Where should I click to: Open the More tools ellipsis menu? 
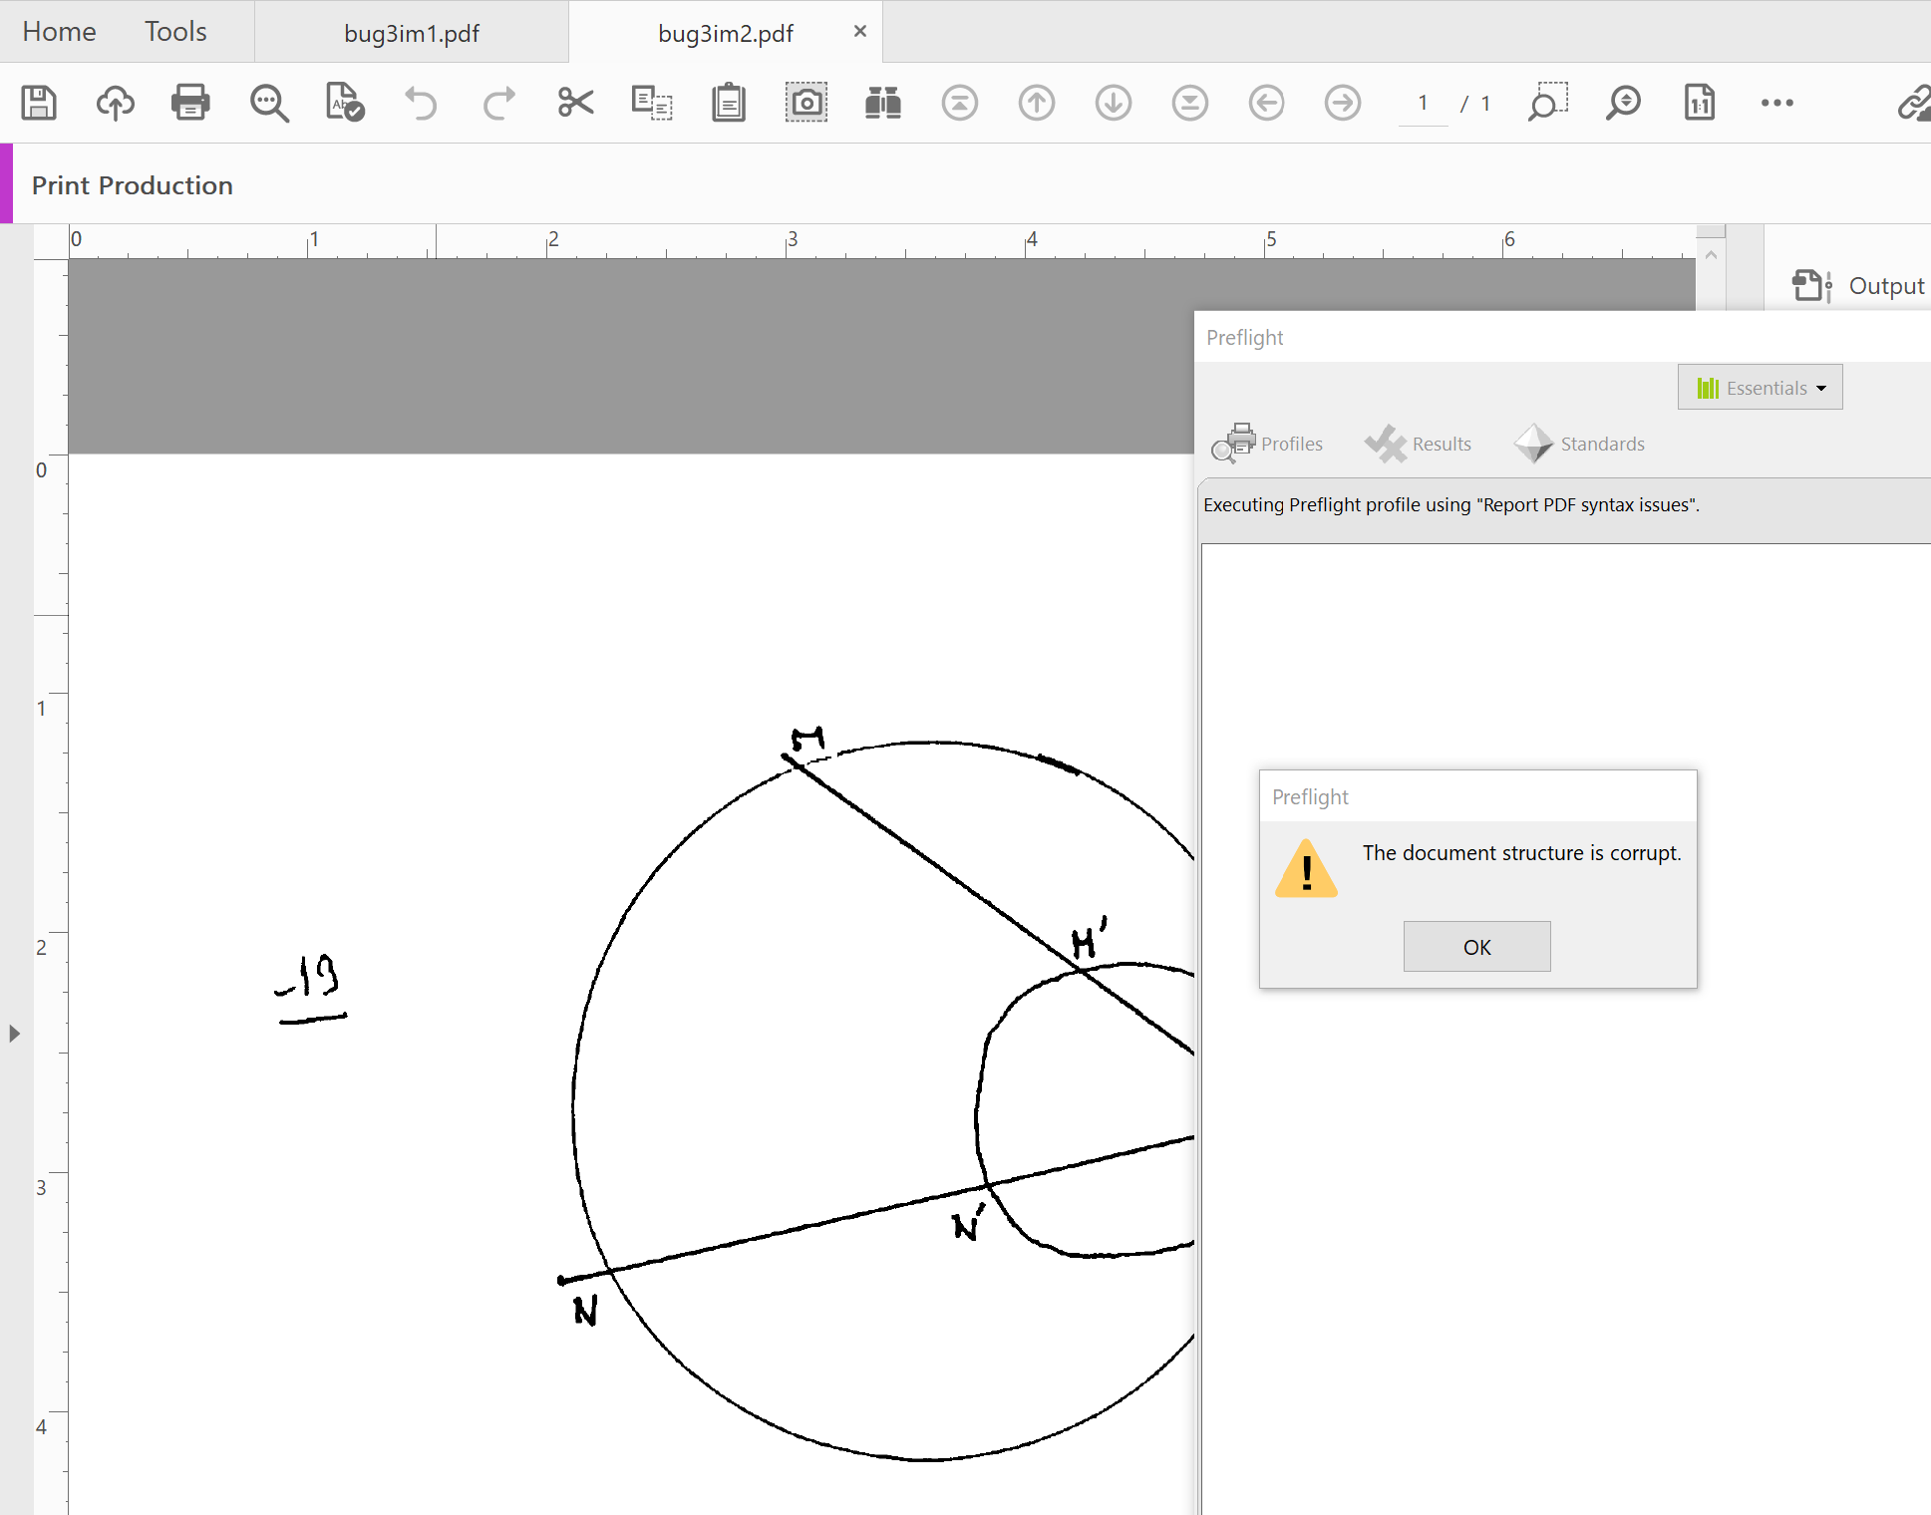click(1777, 103)
